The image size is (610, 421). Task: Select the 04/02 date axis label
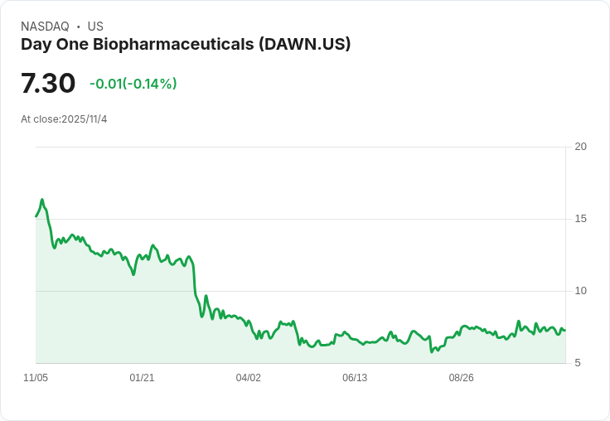[x=248, y=378]
